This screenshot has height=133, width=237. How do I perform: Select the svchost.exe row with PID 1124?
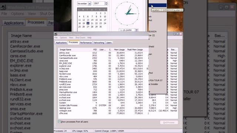click(118, 100)
